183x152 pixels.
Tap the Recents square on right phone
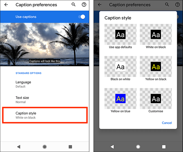pyautogui.click(x=164, y=147)
